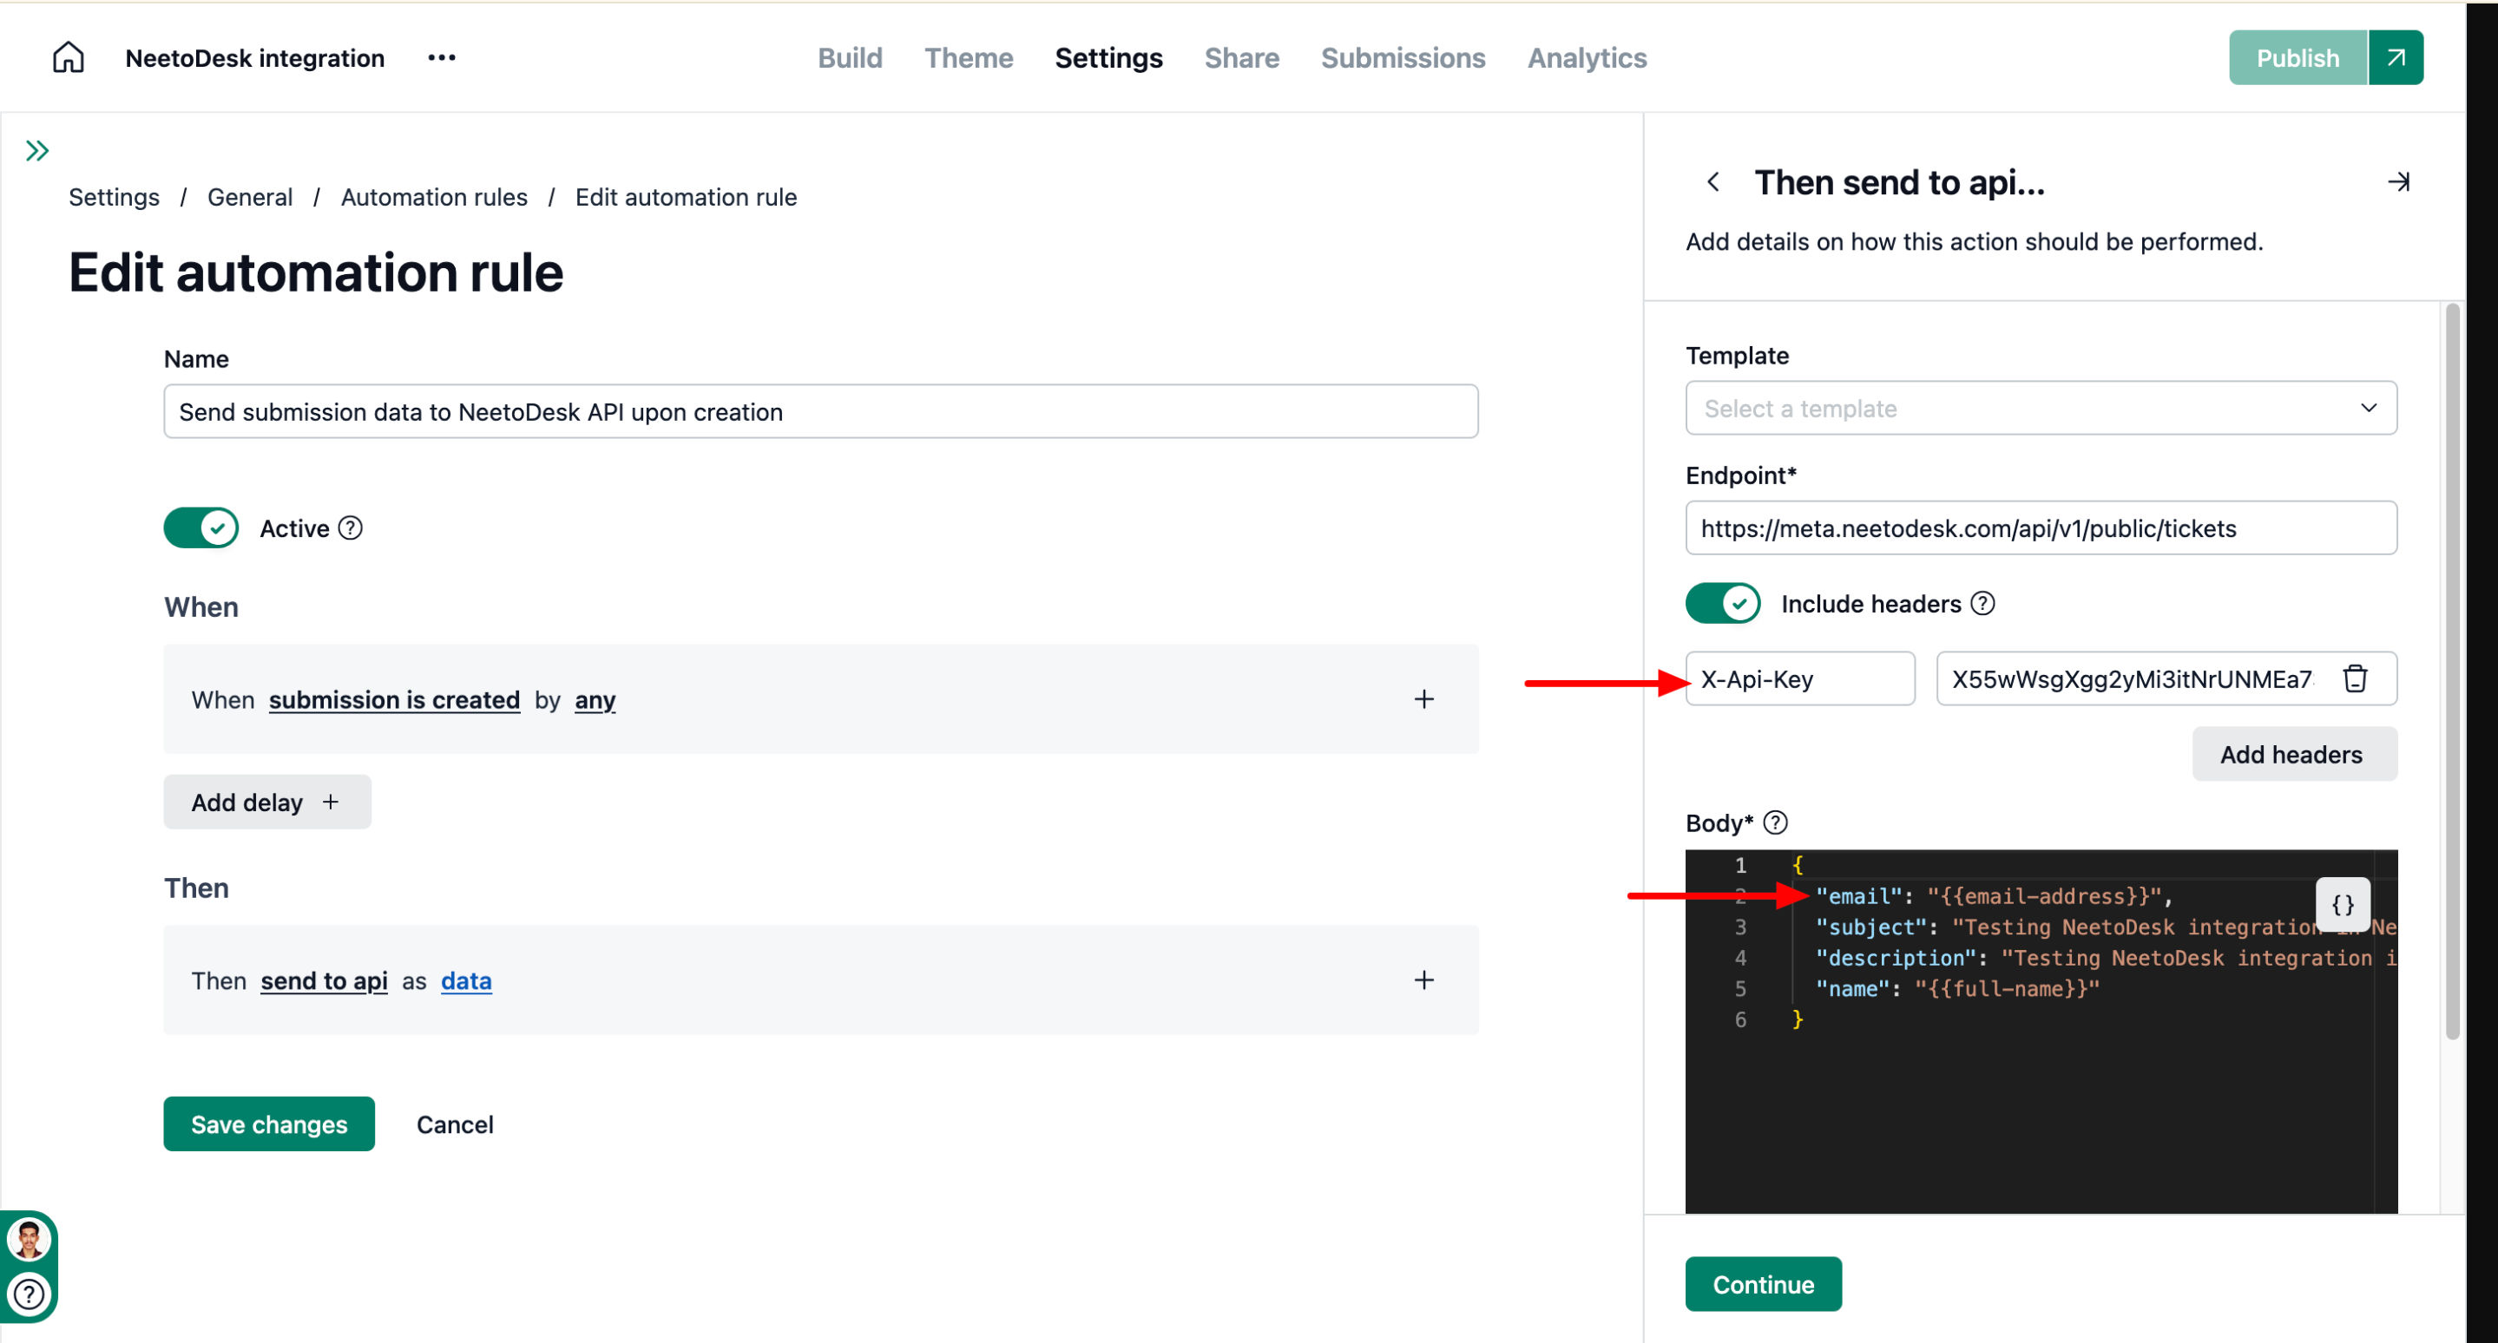Expand the Then action plus button
The height and width of the screenshot is (1343, 2498).
[1423, 980]
